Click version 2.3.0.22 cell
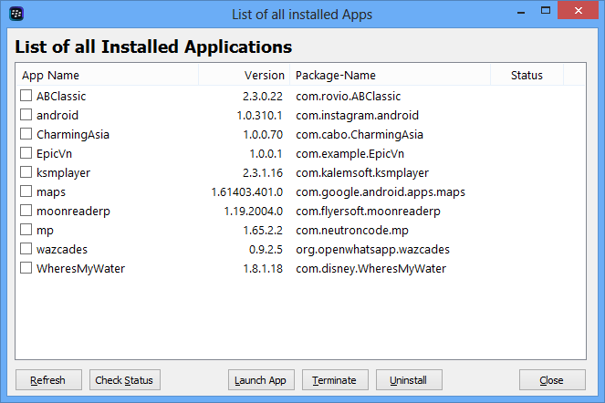Image resolution: width=605 pixels, height=403 pixels. [263, 96]
